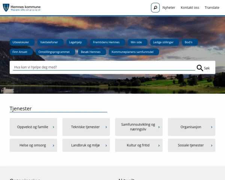The image size is (225, 180).
Task: Open Landbruk og miljø services
Action: click(86, 145)
